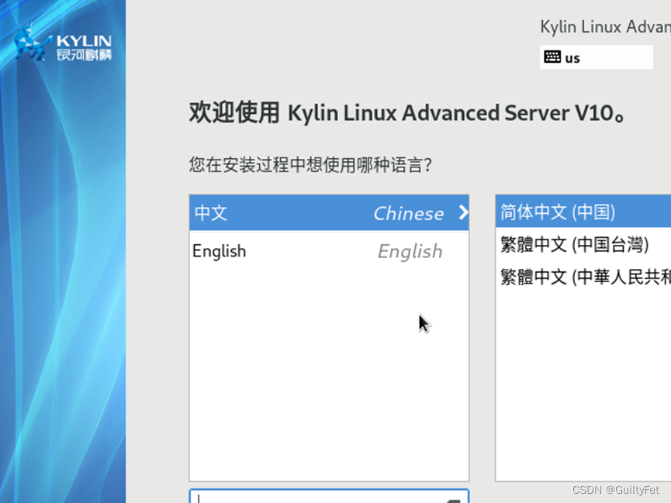This screenshot has width=671, height=503.
Task: Click the Kylin Linux Advanced Server title
Action: [604, 26]
